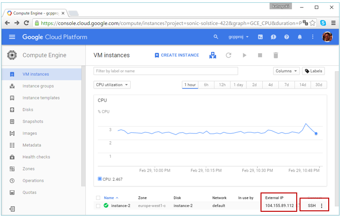Delete instance with trash icon

[x=276, y=56]
